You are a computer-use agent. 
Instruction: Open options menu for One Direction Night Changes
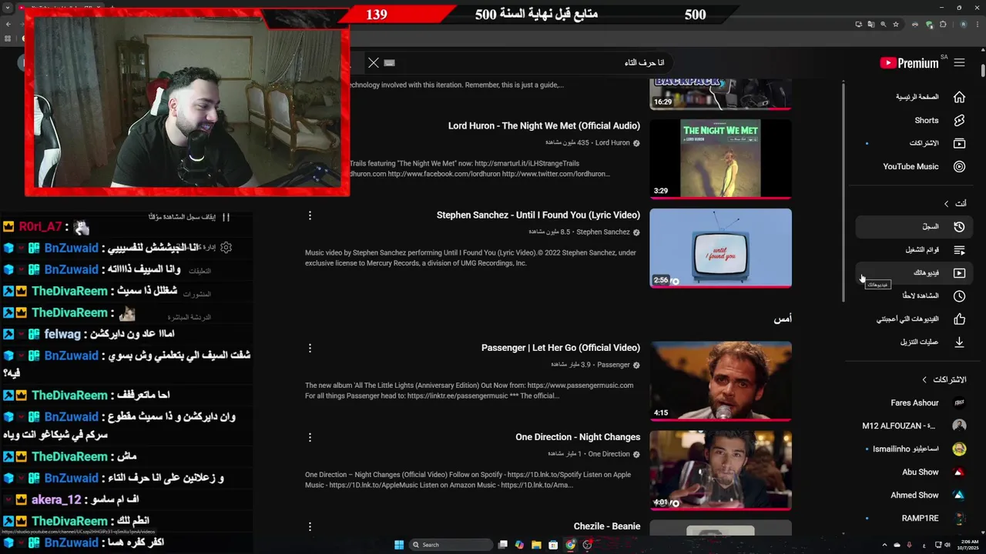tap(310, 437)
